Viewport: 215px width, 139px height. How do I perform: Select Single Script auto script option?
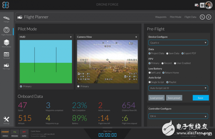coord(149,82)
